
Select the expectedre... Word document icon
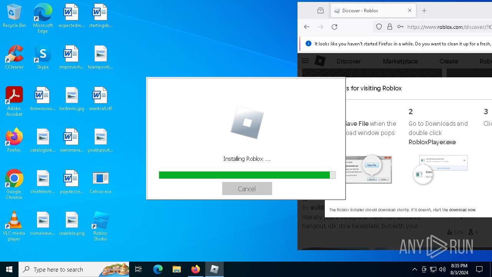[x=71, y=16]
